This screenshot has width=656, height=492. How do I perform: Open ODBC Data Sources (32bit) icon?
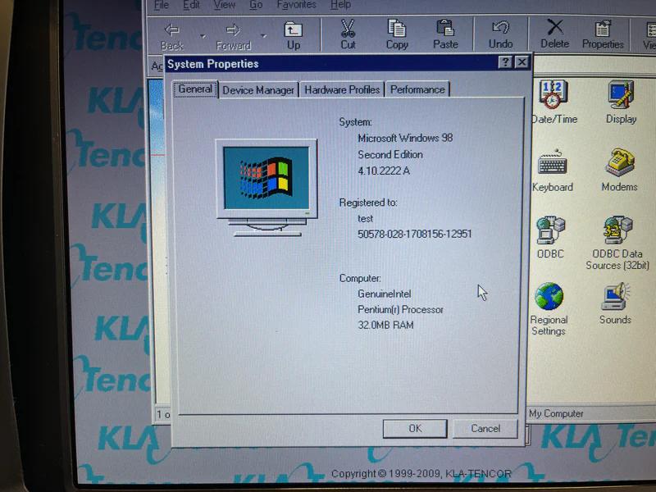(x=617, y=232)
